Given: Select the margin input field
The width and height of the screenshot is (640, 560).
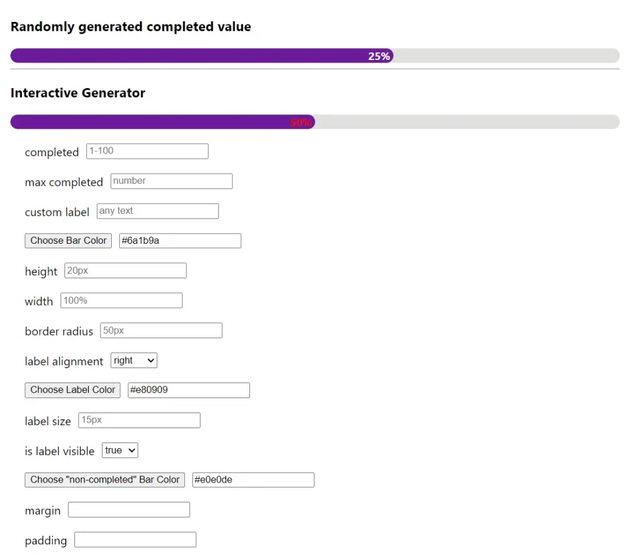Looking at the screenshot, I should tap(129, 510).
